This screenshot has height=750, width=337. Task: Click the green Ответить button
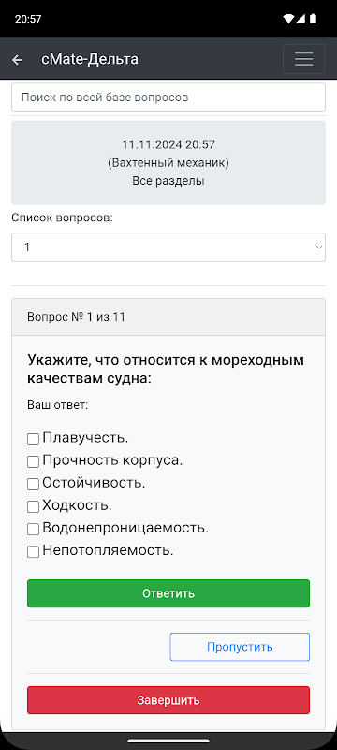(x=168, y=593)
